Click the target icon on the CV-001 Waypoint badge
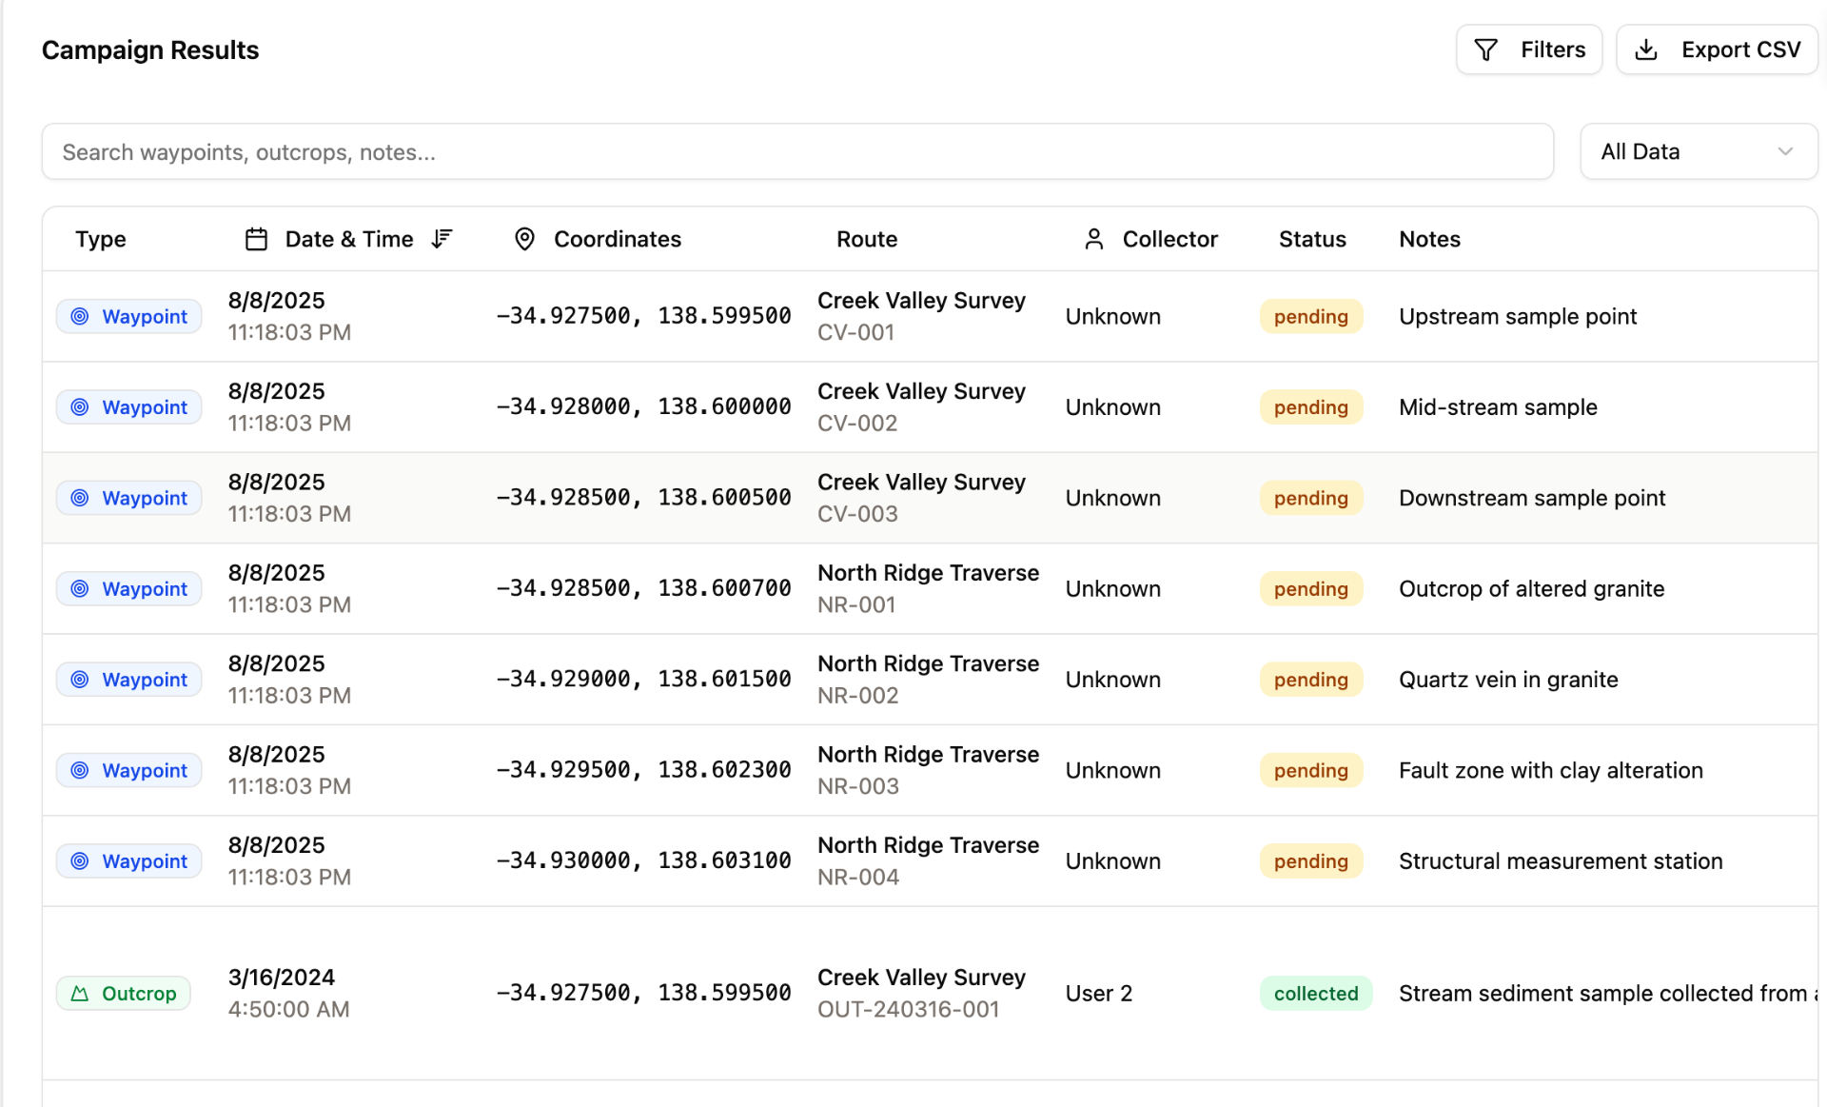 tap(80, 317)
